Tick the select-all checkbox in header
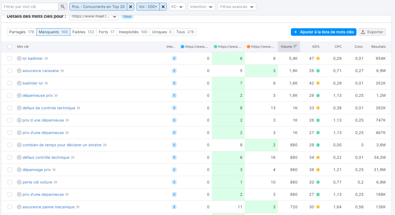This screenshot has width=395, height=215. point(10,47)
